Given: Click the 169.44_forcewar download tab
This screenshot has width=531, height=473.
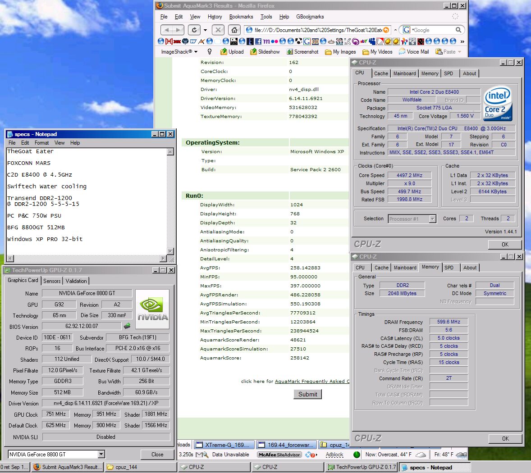Looking at the screenshot, I should coord(287,445).
